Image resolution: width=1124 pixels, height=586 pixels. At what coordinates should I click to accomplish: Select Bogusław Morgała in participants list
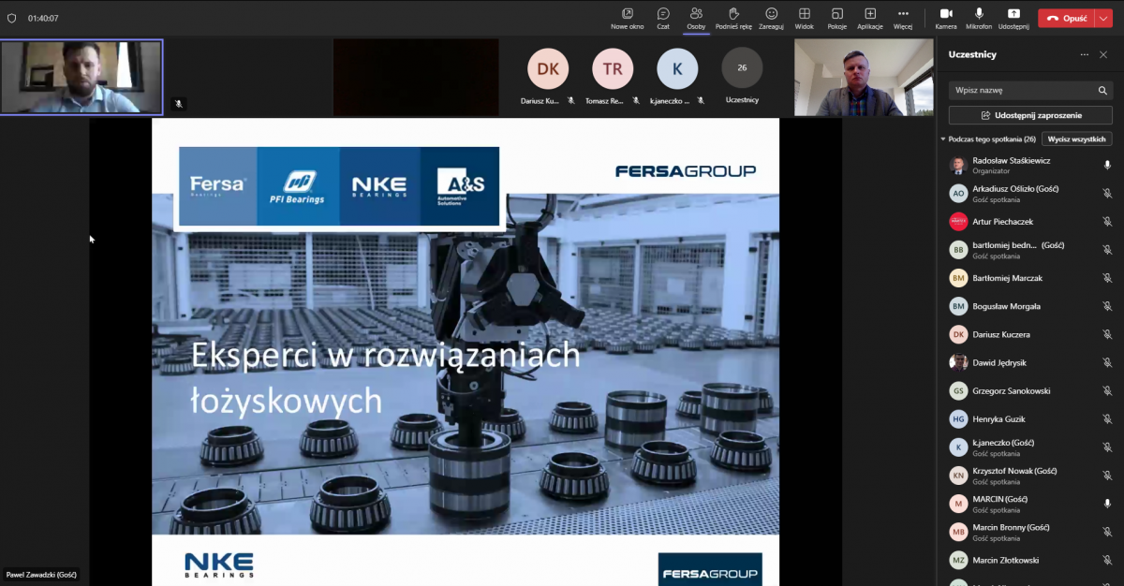click(1030, 306)
